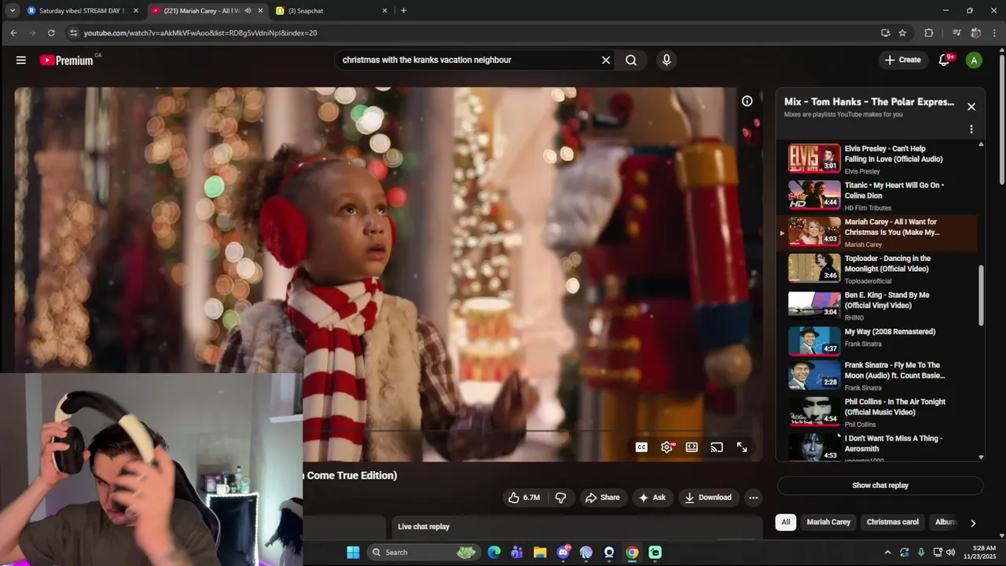
Task: Open the YouTube hamburger guide menu
Action: [21, 60]
